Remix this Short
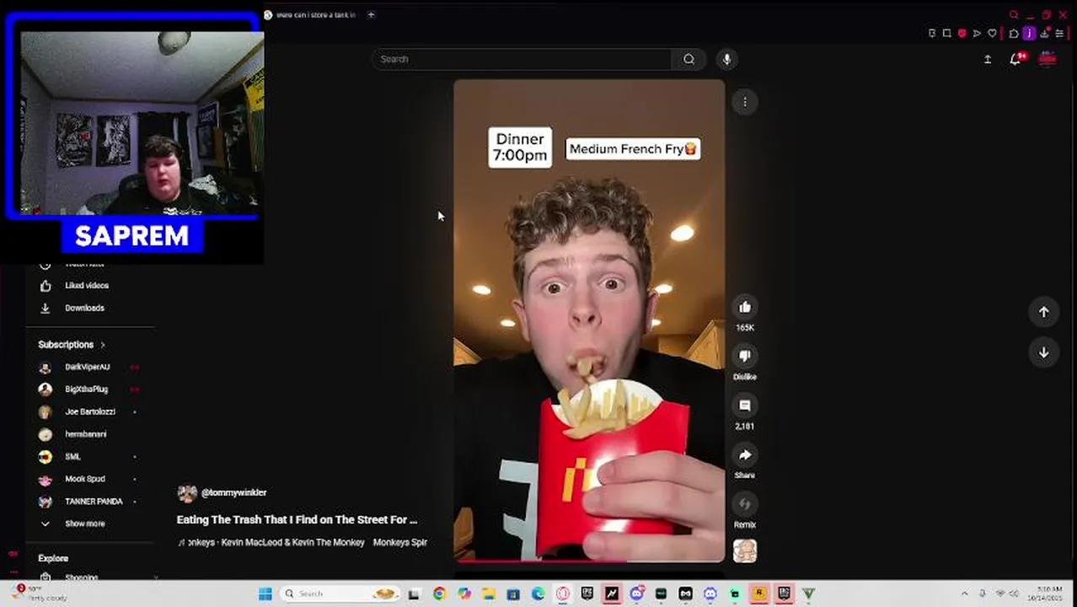The width and height of the screenshot is (1077, 607). point(745,504)
